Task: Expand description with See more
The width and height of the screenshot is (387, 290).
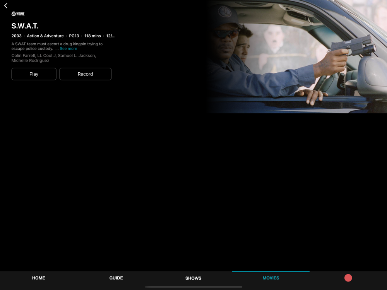Action: point(68,49)
